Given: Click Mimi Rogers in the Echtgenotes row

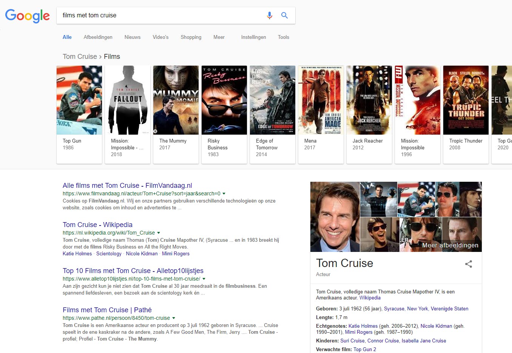Looking at the screenshot, I should click(x=359, y=332).
